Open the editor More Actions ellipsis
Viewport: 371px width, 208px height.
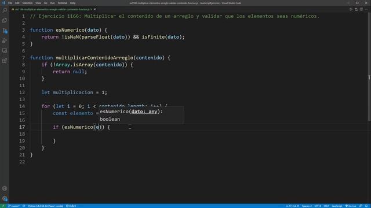click(366, 9)
